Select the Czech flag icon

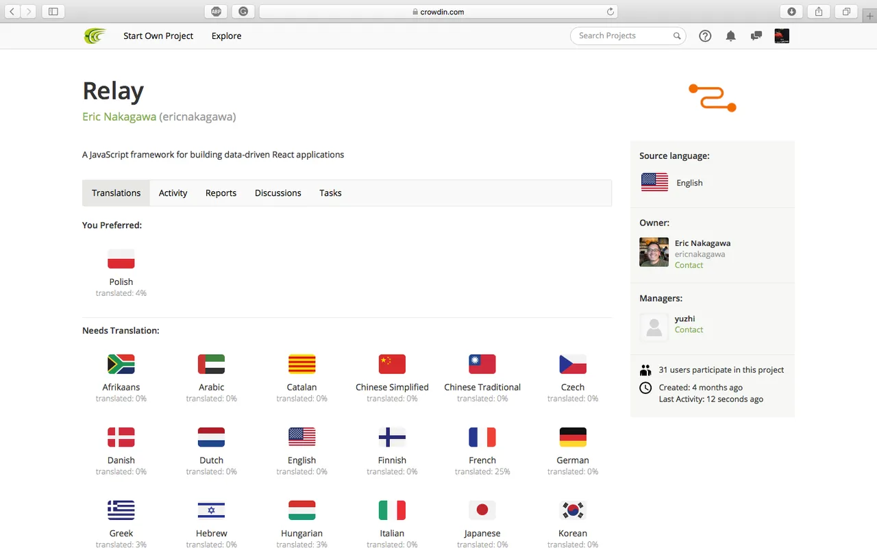pos(573,364)
